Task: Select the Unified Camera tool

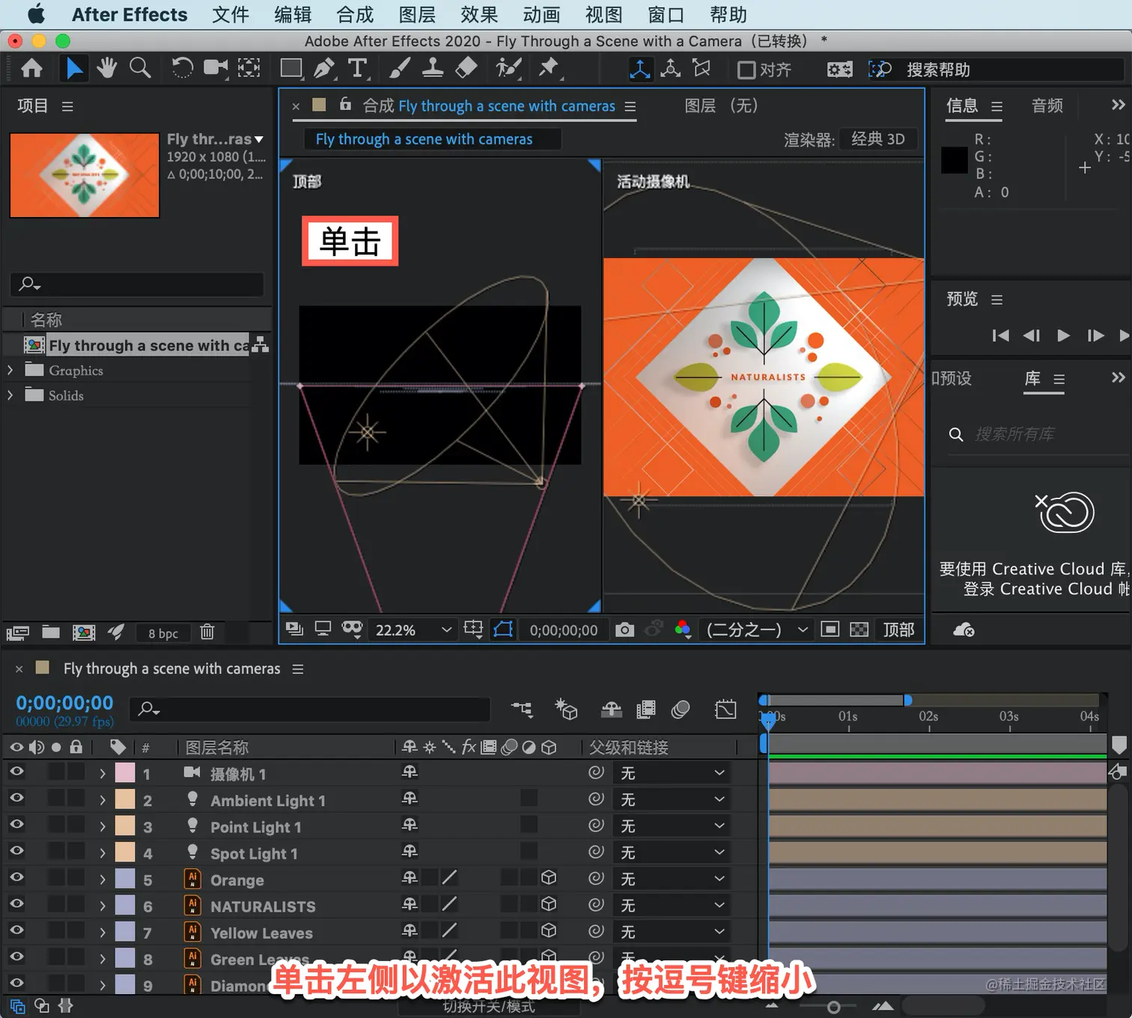Action: pos(216,69)
